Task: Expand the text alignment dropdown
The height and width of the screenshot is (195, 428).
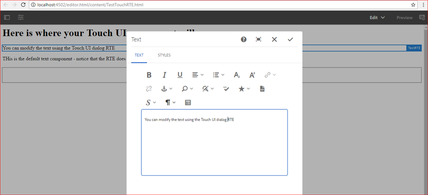Action: tap(198, 75)
